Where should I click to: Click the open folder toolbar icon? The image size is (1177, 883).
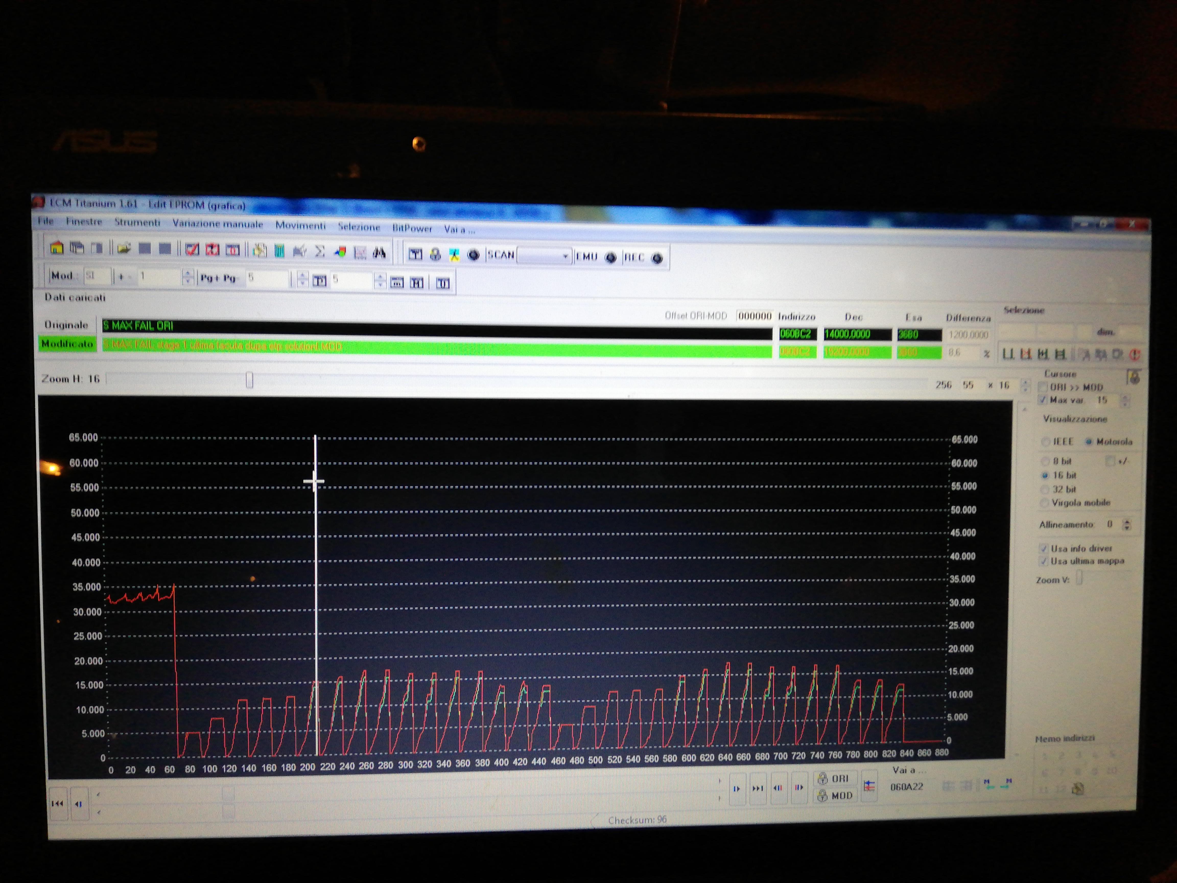[124, 248]
